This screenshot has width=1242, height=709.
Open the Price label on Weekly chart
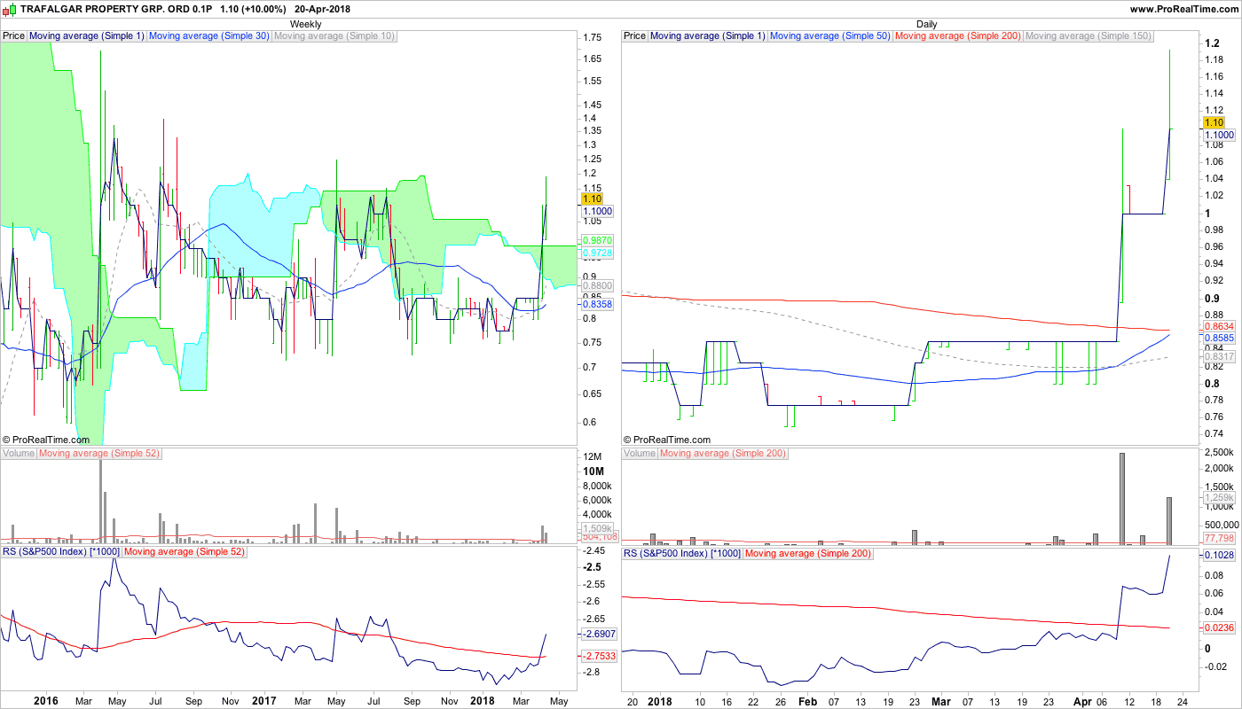click(14, 36)
